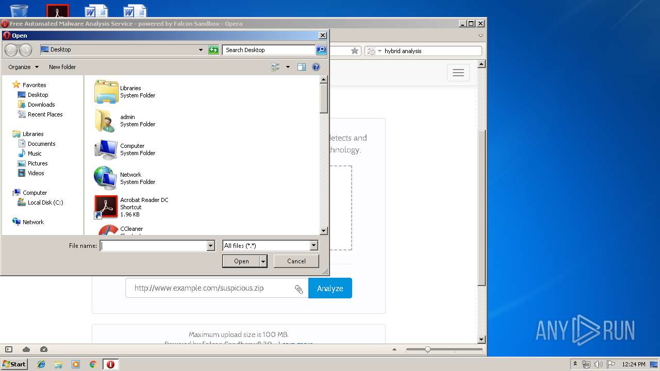Click the Open button
The height and width of the screenshot is (371, 660).
tap(241, 261)
